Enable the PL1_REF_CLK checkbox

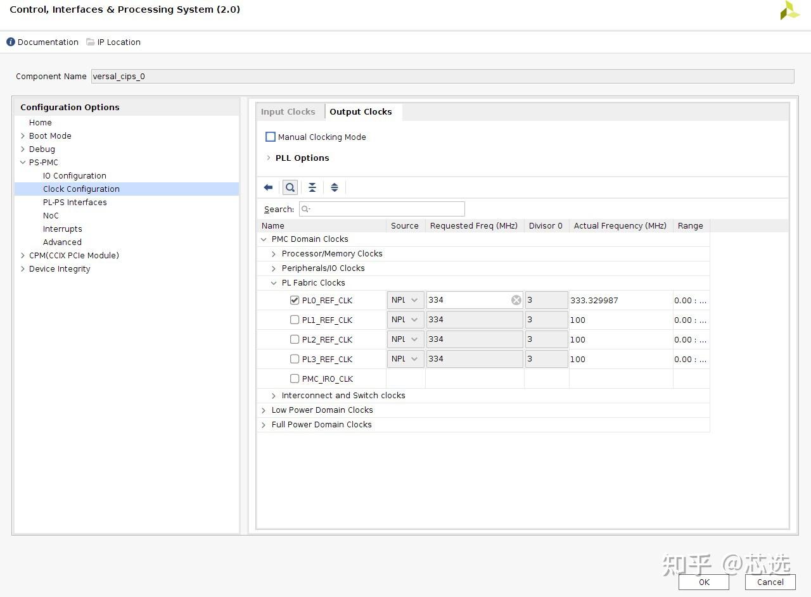[x=295, y=320]
